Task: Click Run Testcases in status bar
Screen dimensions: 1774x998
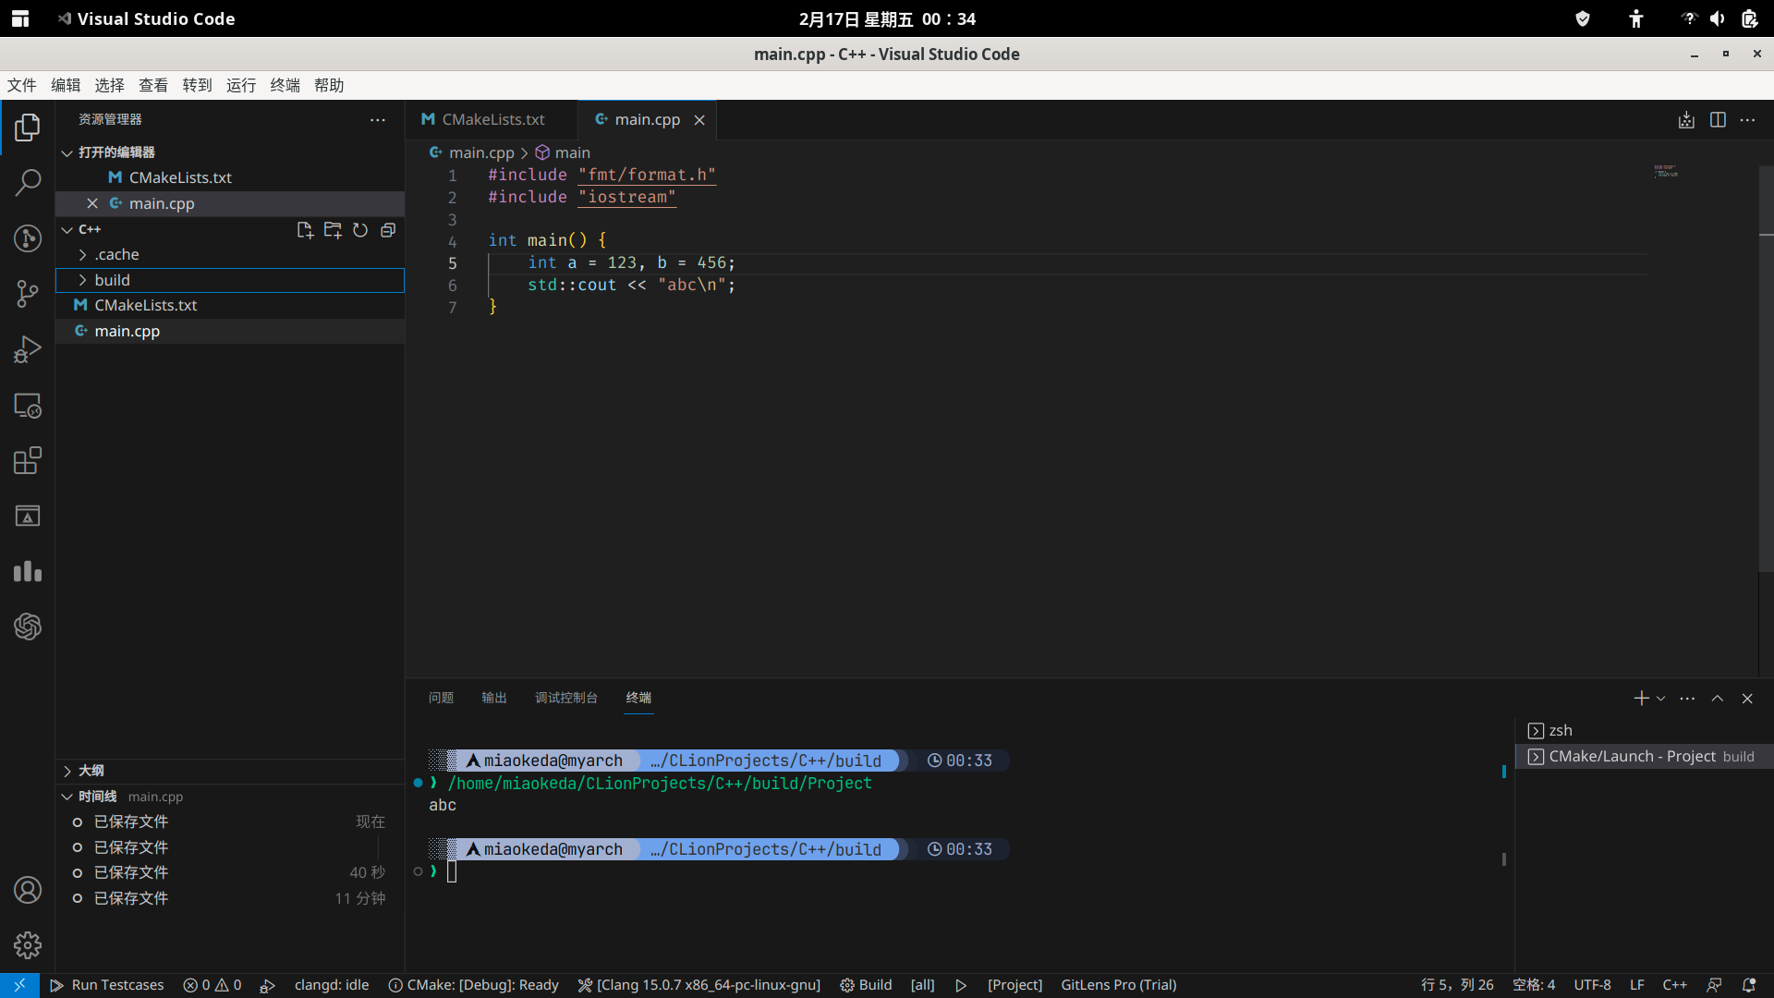Action: pos(107,985)
